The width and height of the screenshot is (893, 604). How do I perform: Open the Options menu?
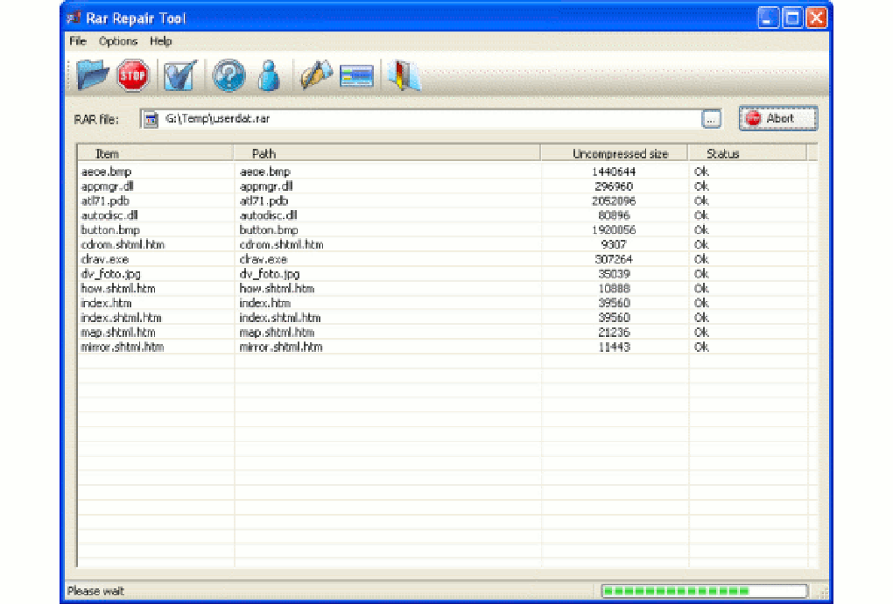pos(118,41)
